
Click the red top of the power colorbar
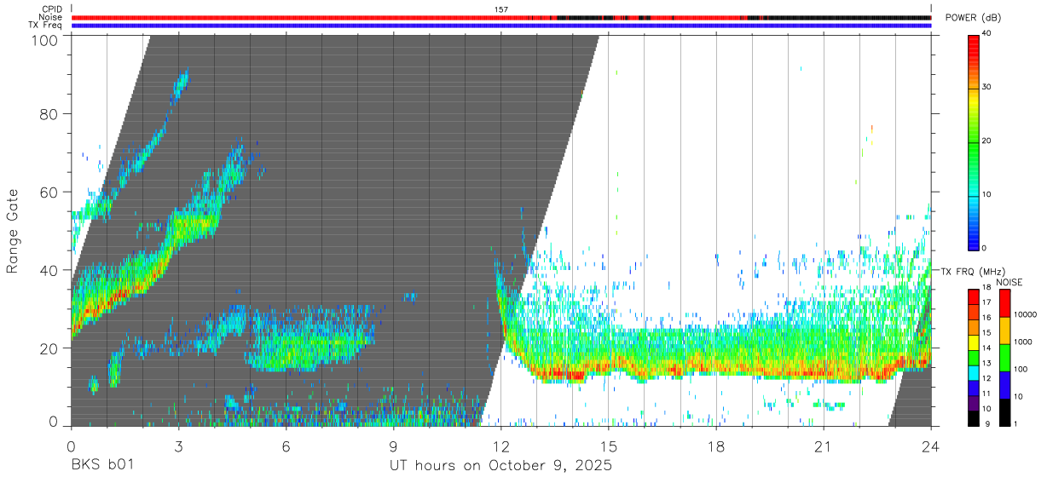(974, 47)
